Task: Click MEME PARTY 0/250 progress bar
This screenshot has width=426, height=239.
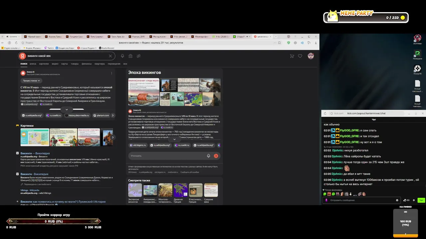Action: 366,18
